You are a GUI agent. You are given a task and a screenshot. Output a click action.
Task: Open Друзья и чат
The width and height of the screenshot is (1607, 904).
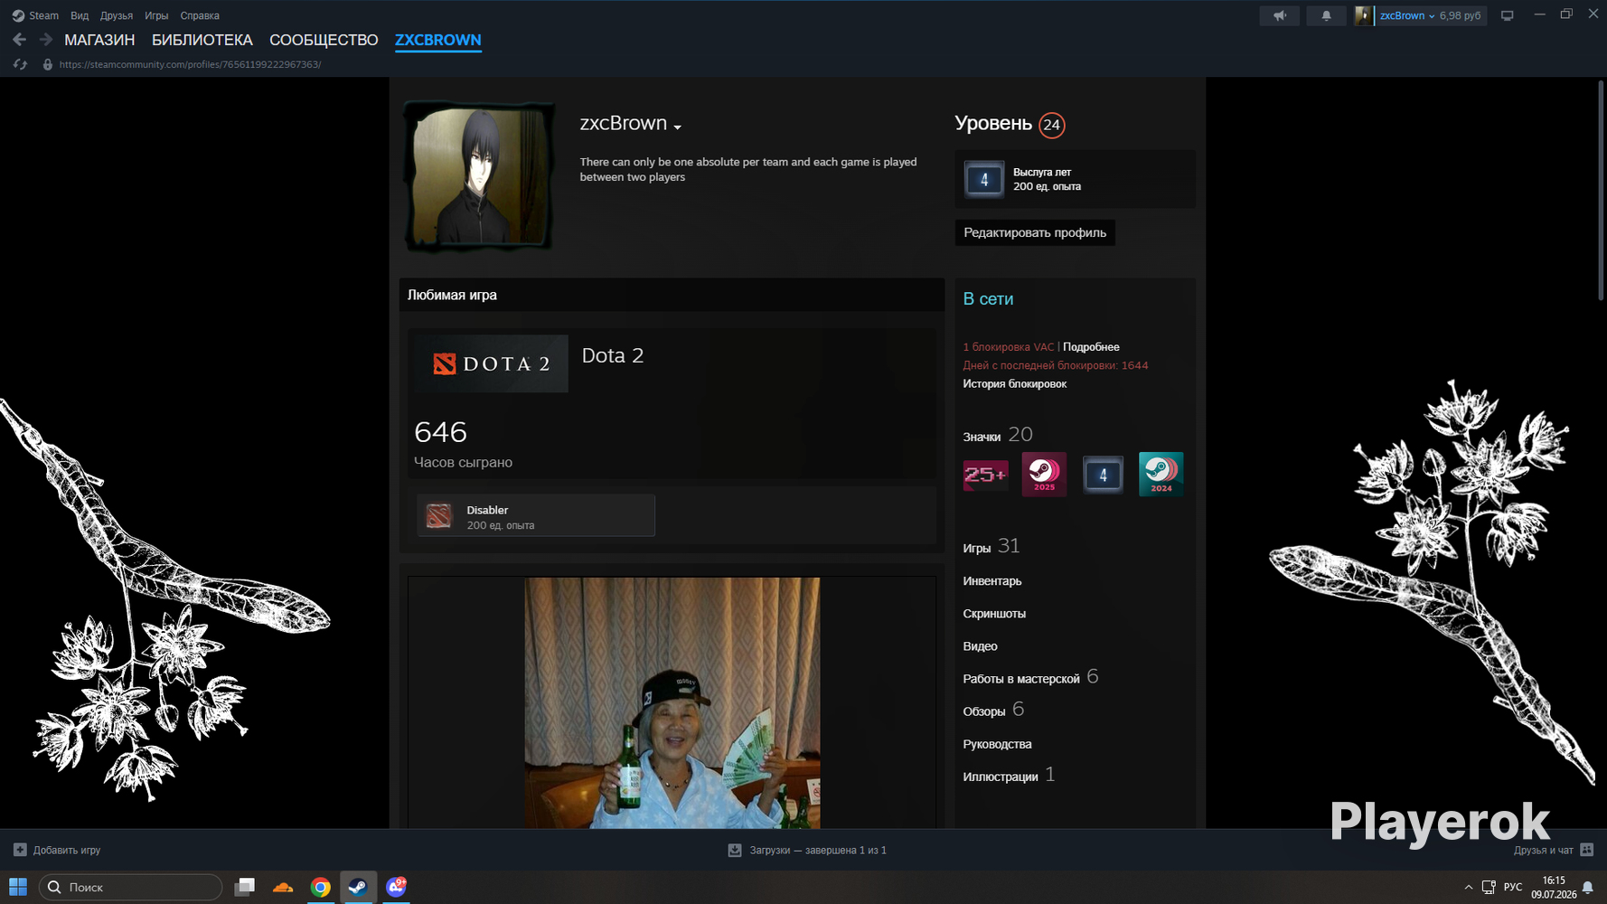click(x=1544, y=850)
